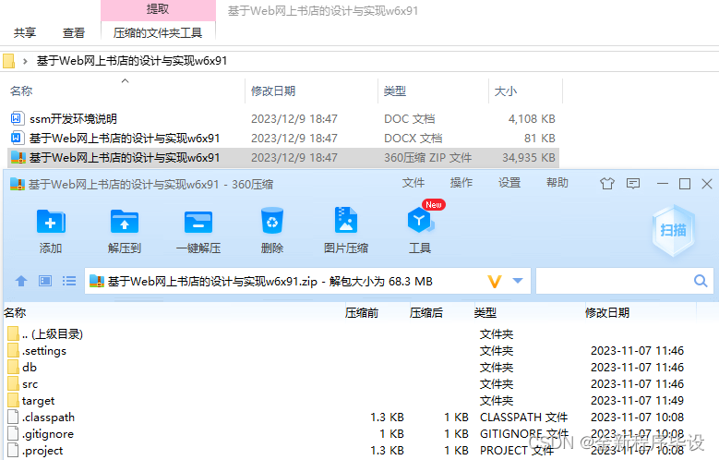Open the 帮助 menu in 360压缩

point(557,183)
